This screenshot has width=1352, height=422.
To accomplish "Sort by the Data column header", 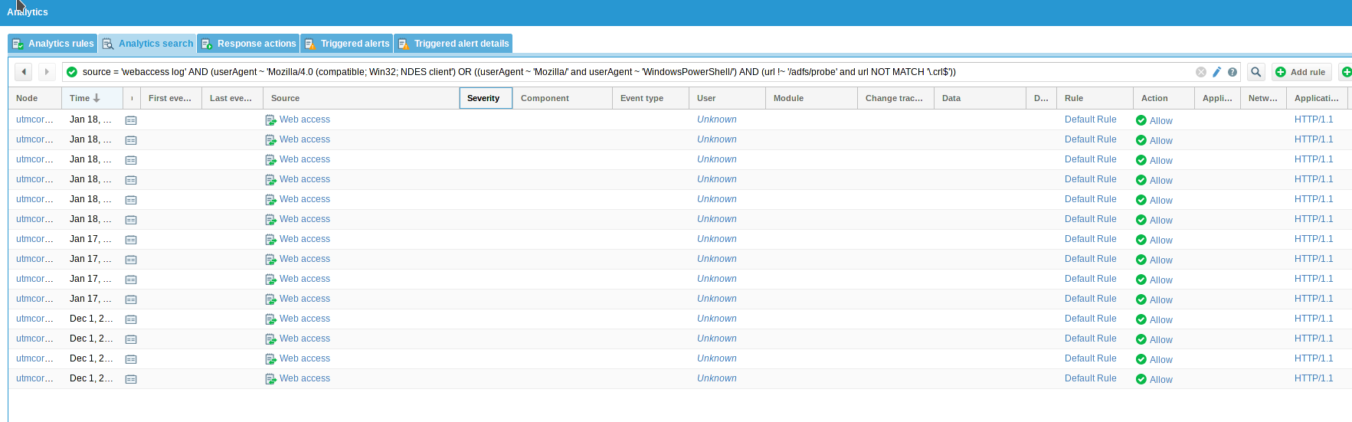I will 980,98.
